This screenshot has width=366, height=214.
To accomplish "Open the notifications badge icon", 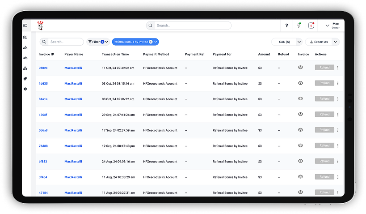I will 311,26.
